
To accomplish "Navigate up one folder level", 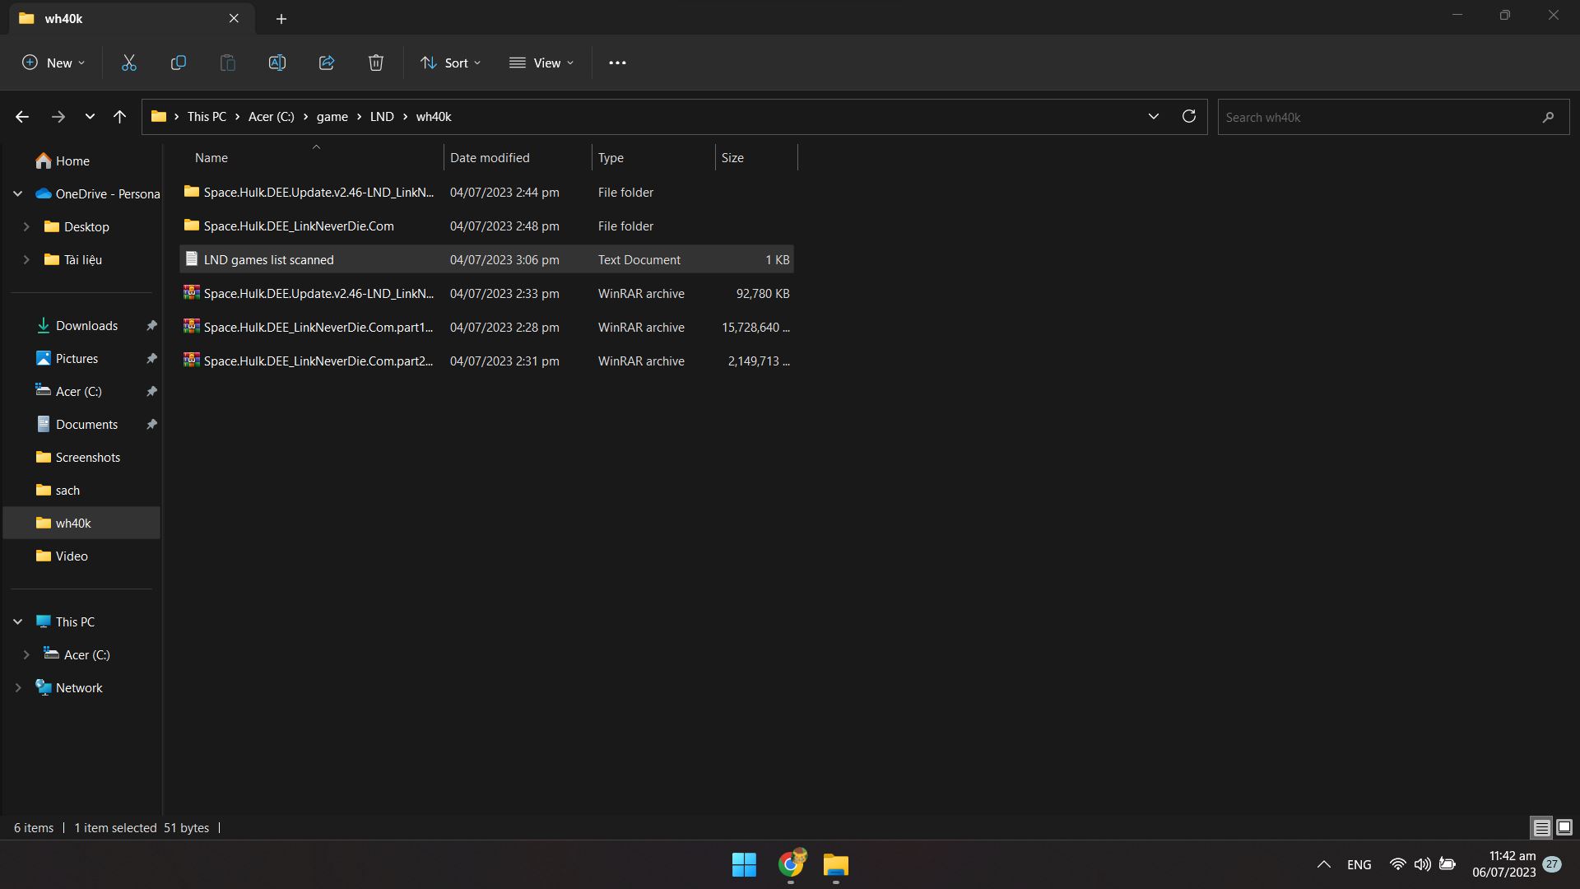I will click(x=119, y=117).
